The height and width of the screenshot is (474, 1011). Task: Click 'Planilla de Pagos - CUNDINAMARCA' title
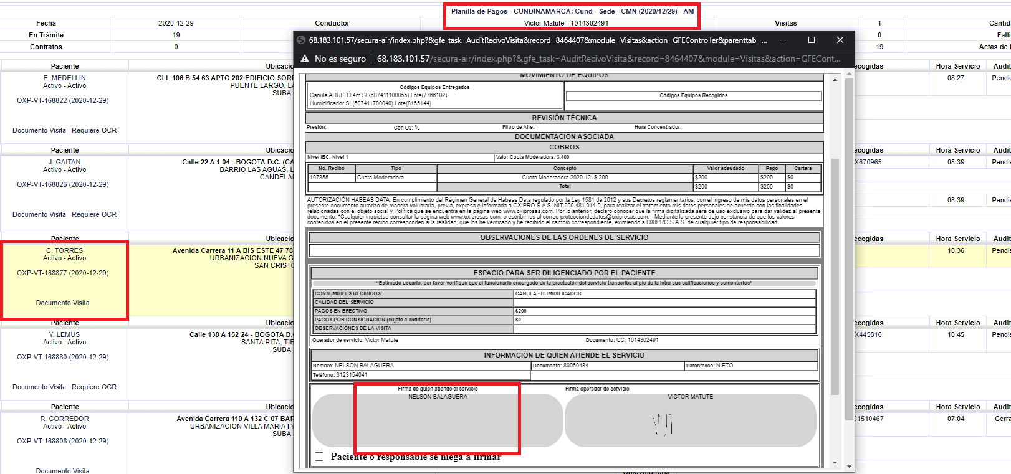pos(572,11)
